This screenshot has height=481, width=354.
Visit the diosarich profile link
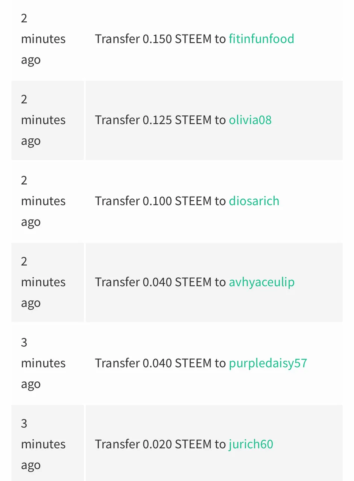point(254,201)
